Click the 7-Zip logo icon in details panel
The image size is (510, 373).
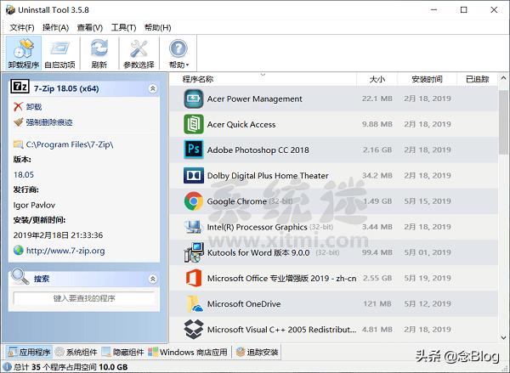point(20,87)
